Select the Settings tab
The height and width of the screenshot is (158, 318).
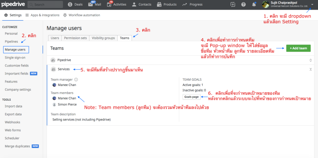pos(13,15)
